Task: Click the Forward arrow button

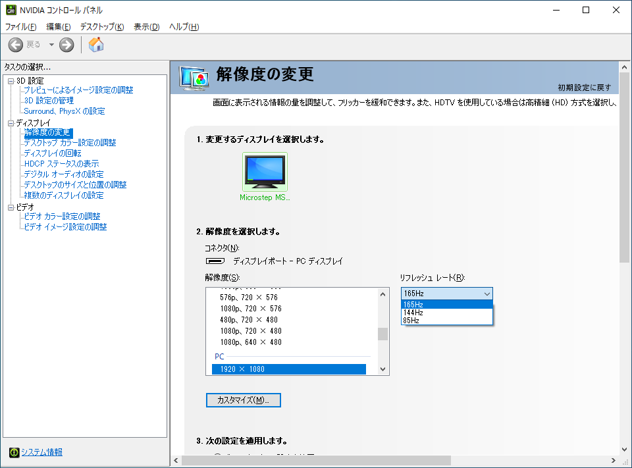Action: pos(66,45)
